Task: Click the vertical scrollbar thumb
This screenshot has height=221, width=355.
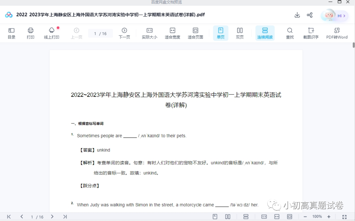Action: point(354,45)
